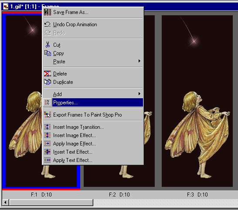238x210 pixels.
Task: Choose Apply Image Effect... entry
Action: [93, 144]
